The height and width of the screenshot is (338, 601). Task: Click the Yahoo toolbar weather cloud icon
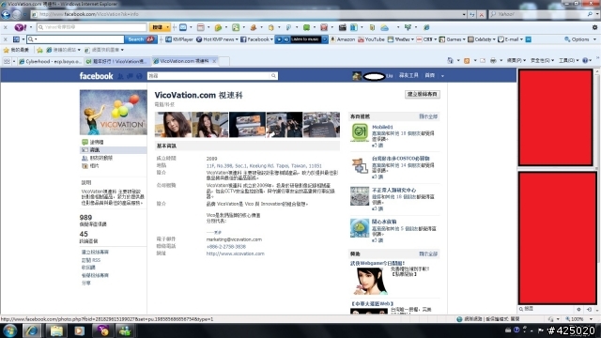pyautogui.click(x=384, y=27)
